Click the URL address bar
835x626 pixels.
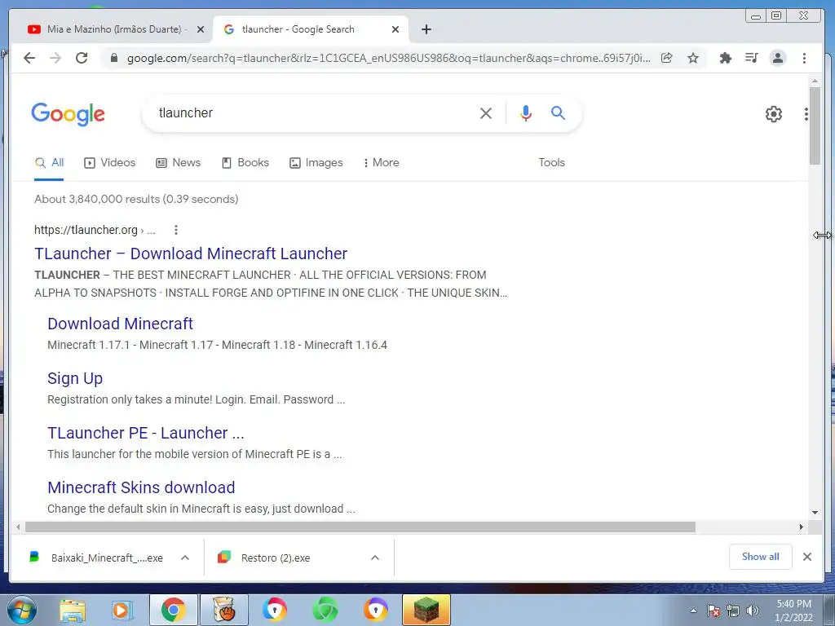coord(389,58)
